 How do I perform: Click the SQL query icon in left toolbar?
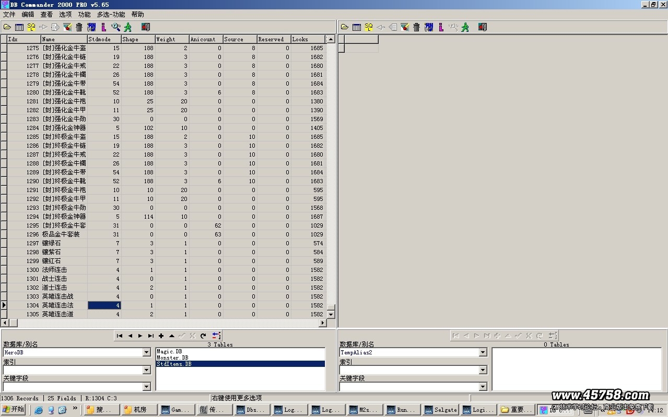(31, 27)
